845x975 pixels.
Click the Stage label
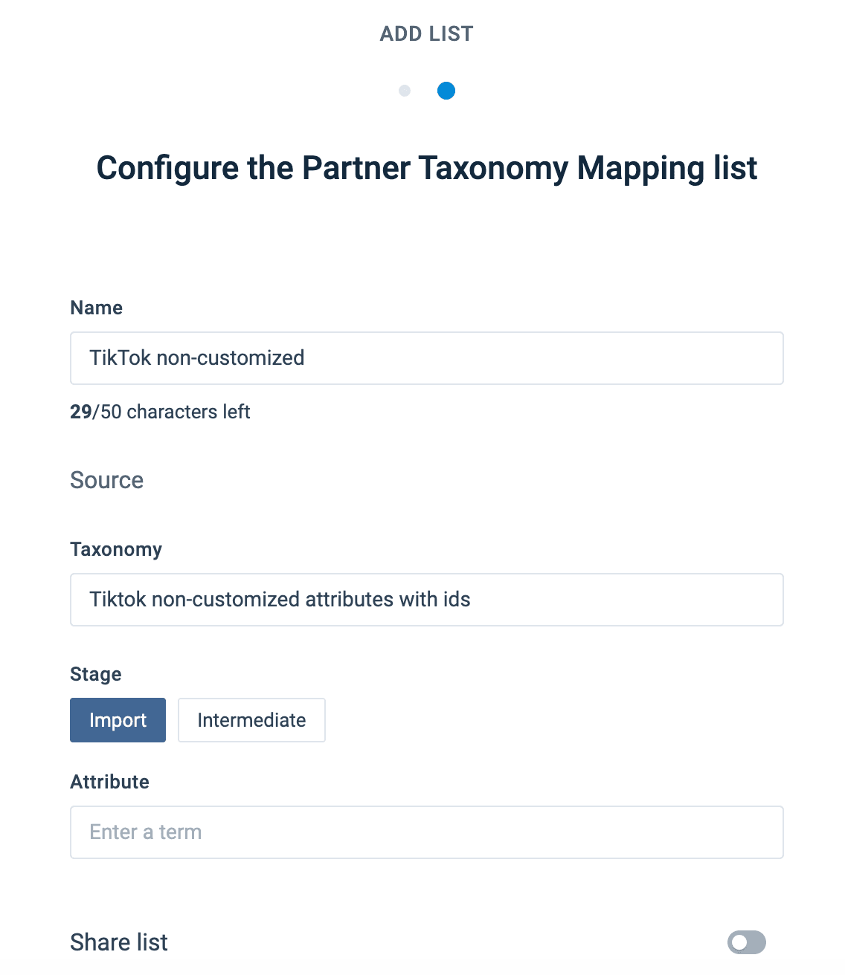point(96,674)
